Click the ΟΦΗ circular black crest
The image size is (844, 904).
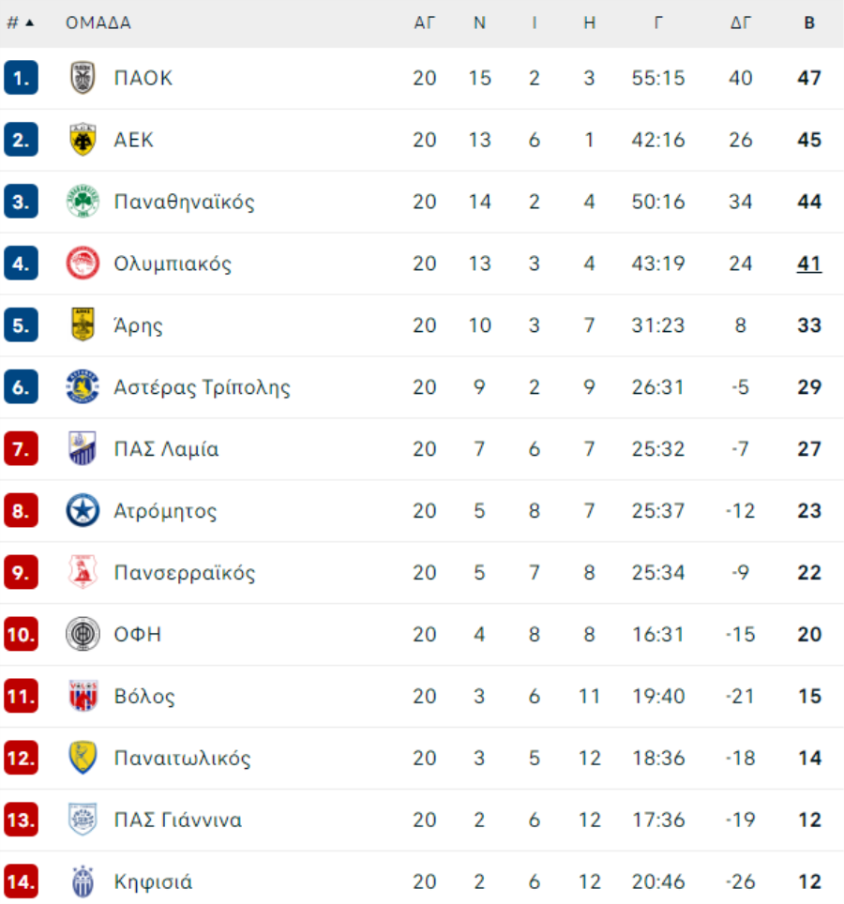point(83,634)
